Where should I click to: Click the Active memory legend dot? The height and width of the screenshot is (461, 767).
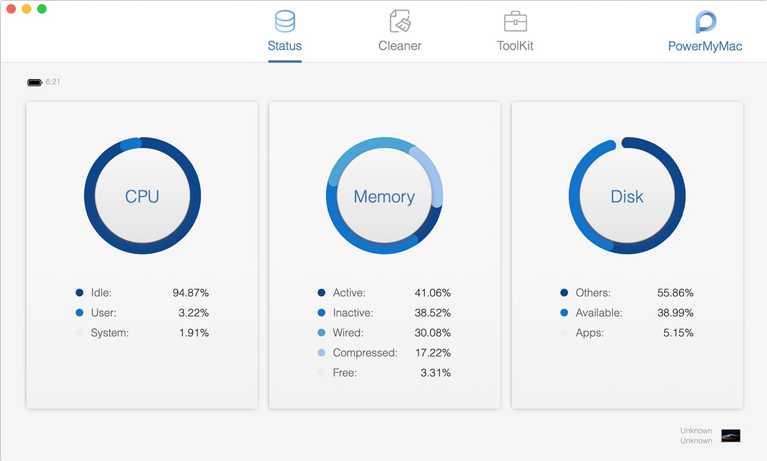click(322, 293)
